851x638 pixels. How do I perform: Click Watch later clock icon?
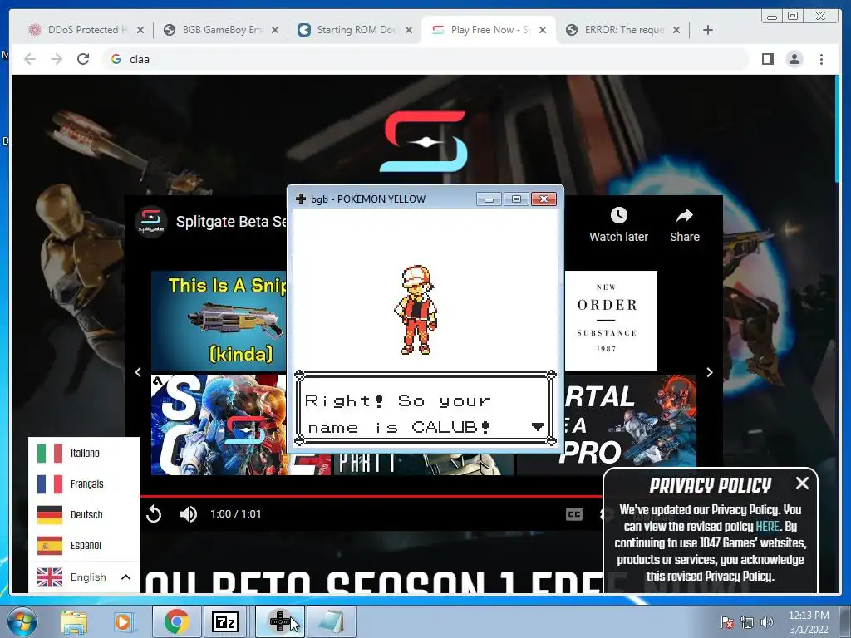tap(618, 215)
